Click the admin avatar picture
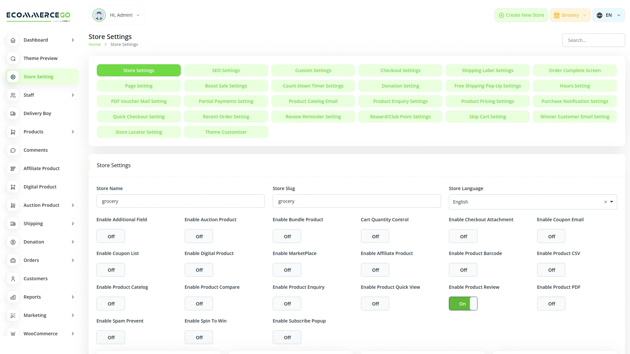This screenshot has height=354, width=630. point(99,15)
